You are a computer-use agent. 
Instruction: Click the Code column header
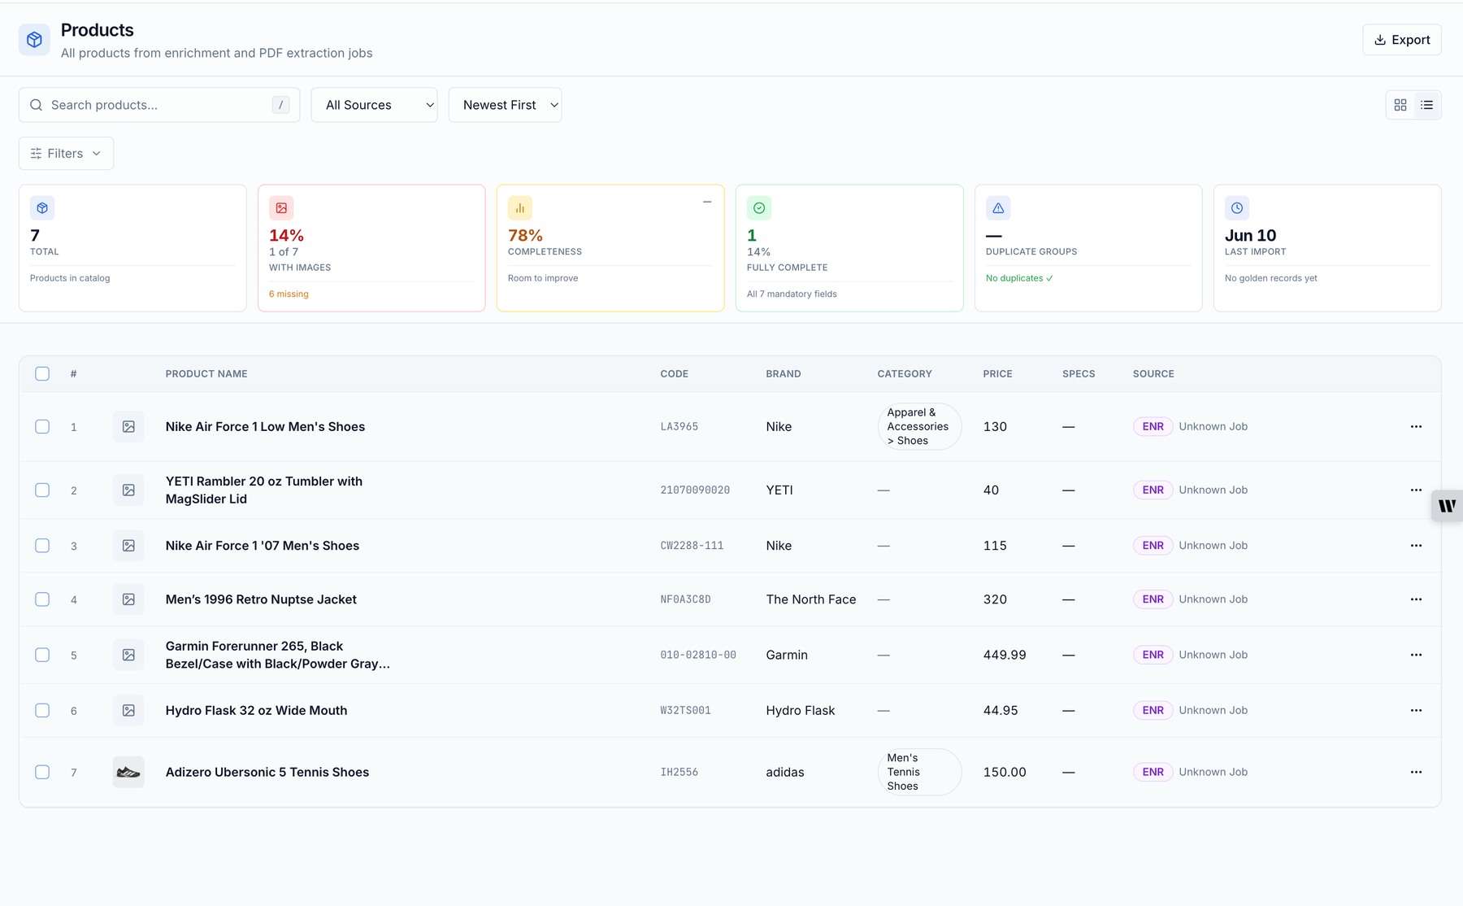pos(675,374)
